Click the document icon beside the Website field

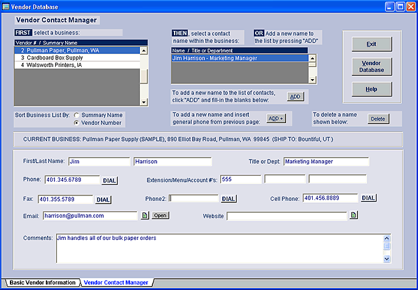click(x=354, y=215)
